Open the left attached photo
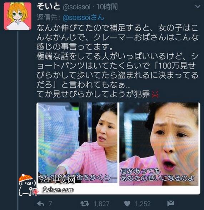This screenshot has height=210, width=204. point(78,142)
